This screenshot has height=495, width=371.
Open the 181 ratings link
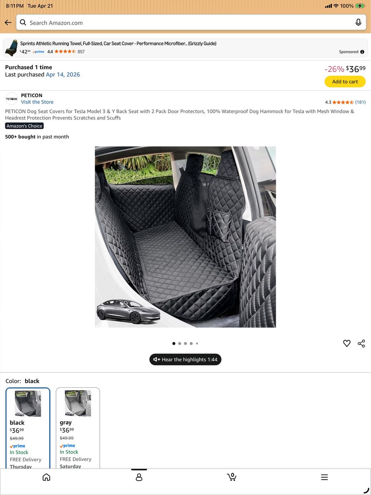click(360, 102)
